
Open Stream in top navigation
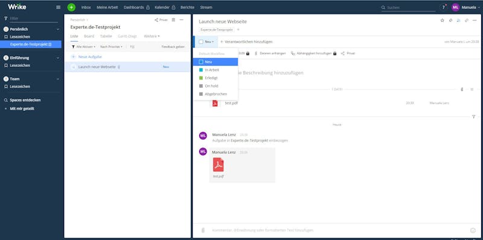point(206,7)
